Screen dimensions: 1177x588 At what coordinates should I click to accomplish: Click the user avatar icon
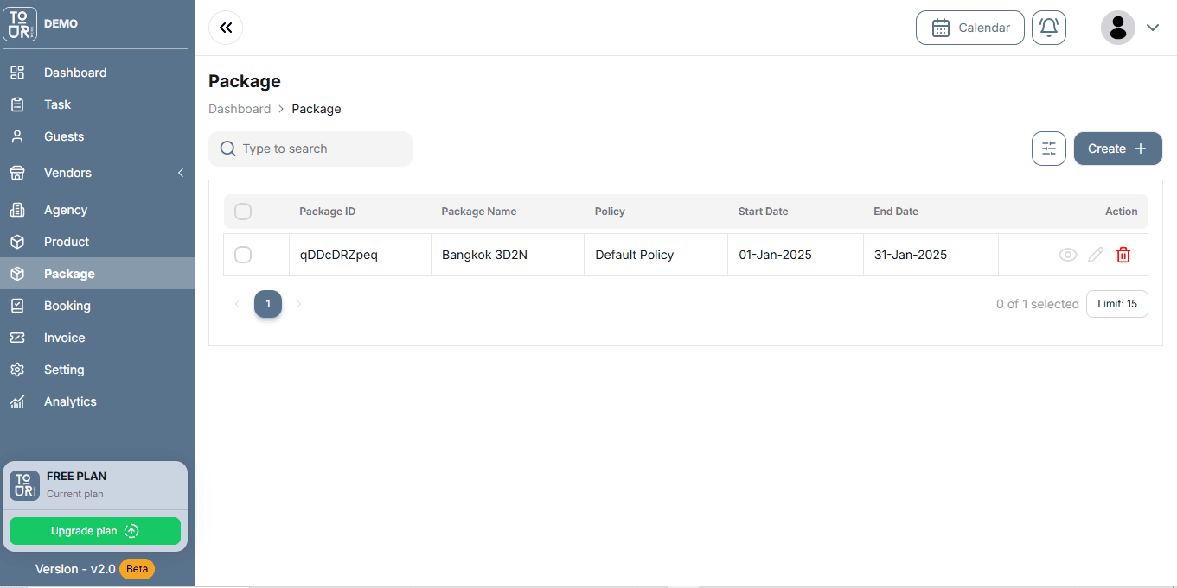tap(1118, 28)
